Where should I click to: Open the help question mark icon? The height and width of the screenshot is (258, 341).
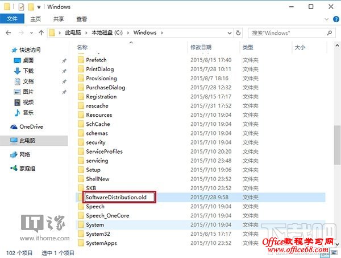point(336,19)
